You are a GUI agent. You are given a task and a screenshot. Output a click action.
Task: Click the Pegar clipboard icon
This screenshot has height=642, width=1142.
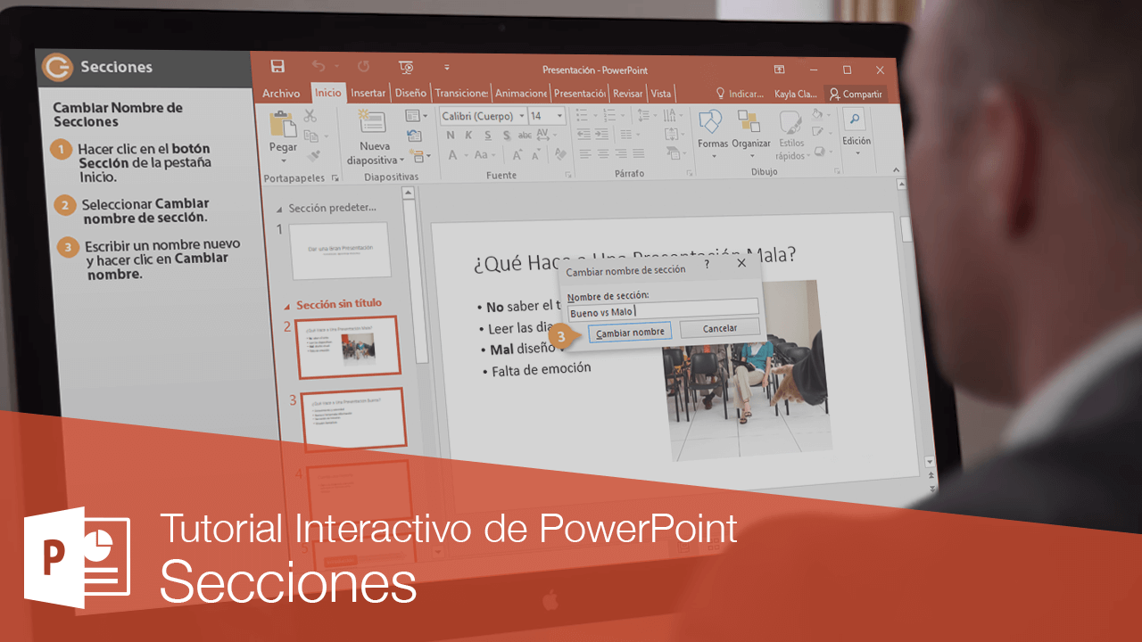[x=283, y=124]
